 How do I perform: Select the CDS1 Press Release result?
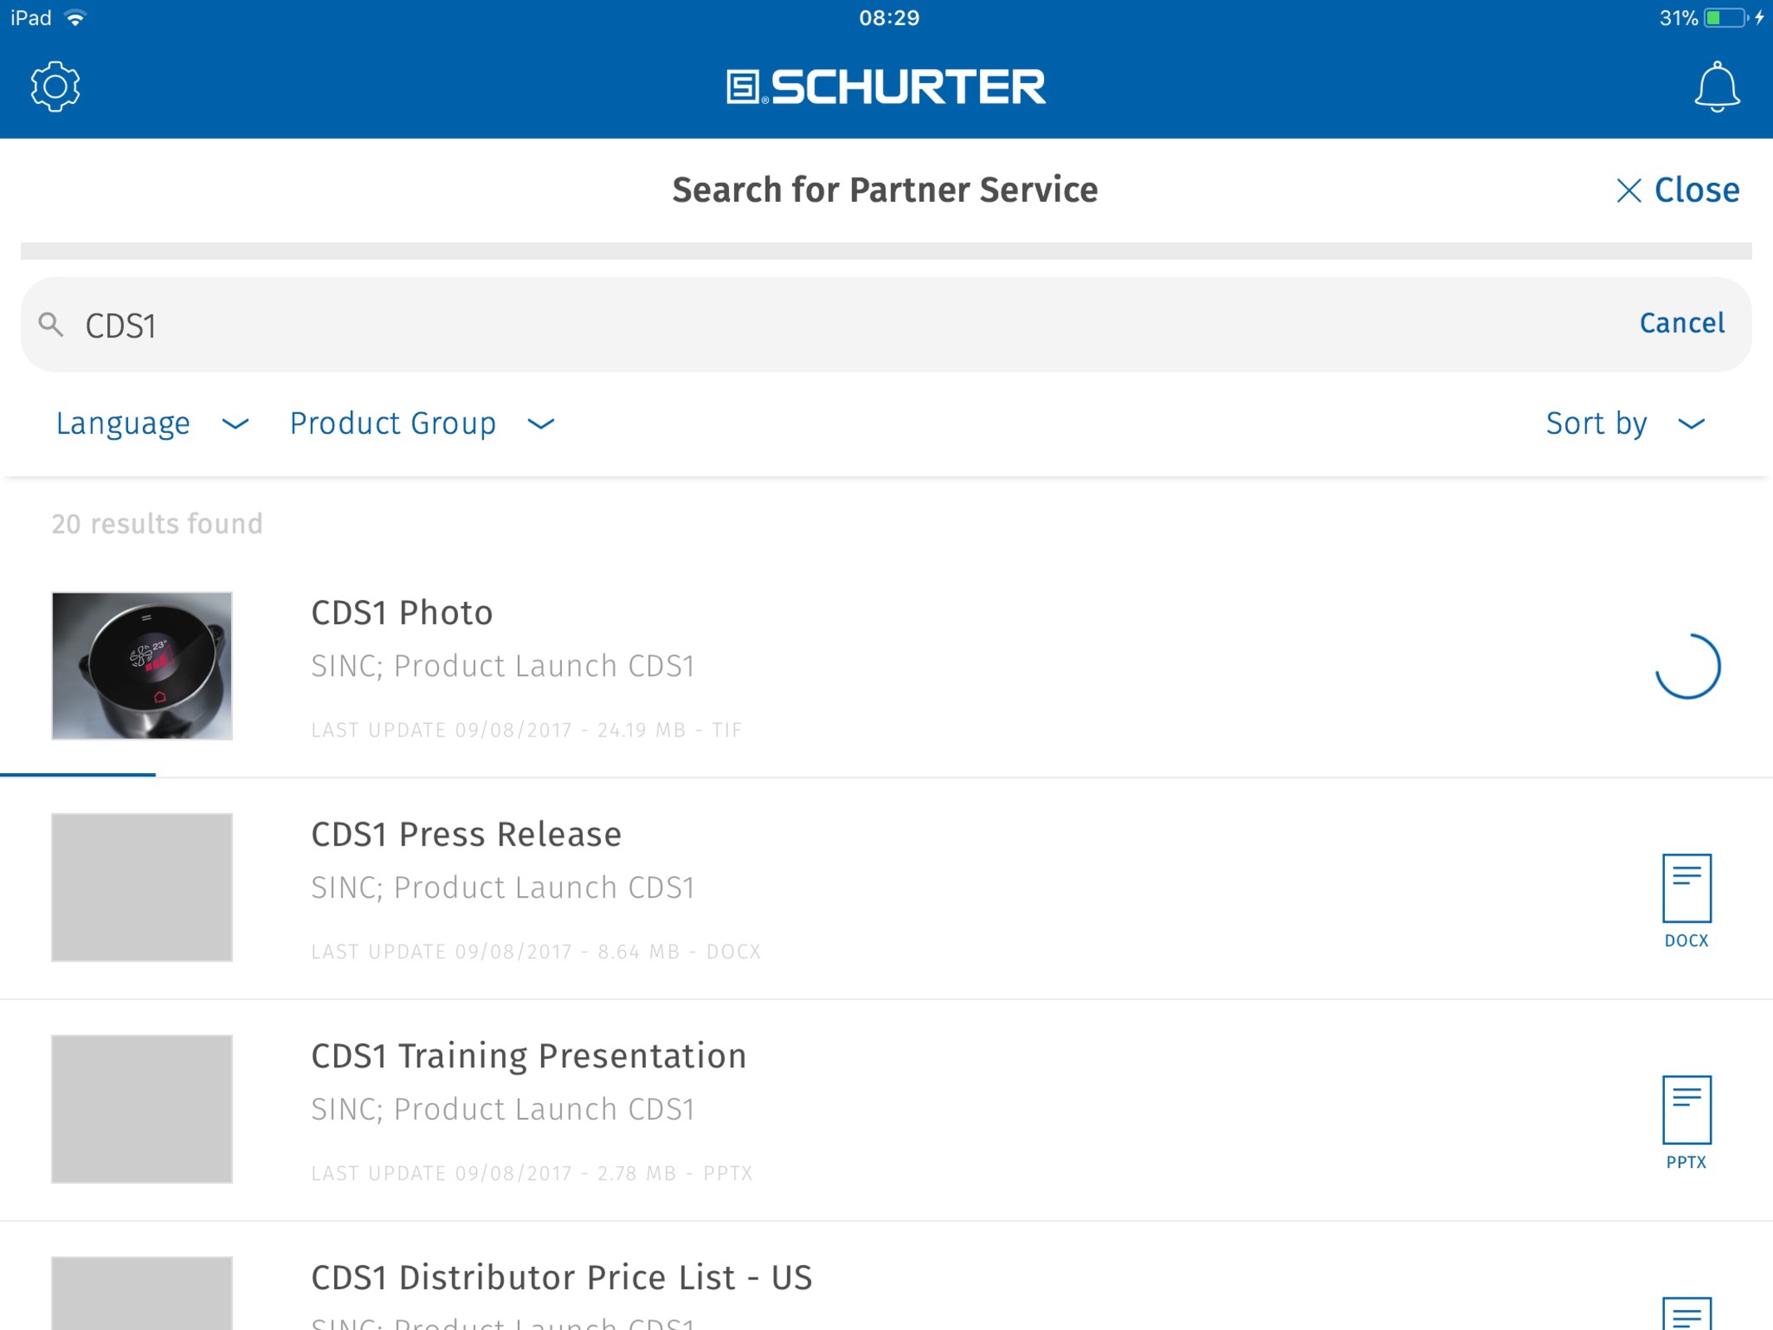(886, 889)
